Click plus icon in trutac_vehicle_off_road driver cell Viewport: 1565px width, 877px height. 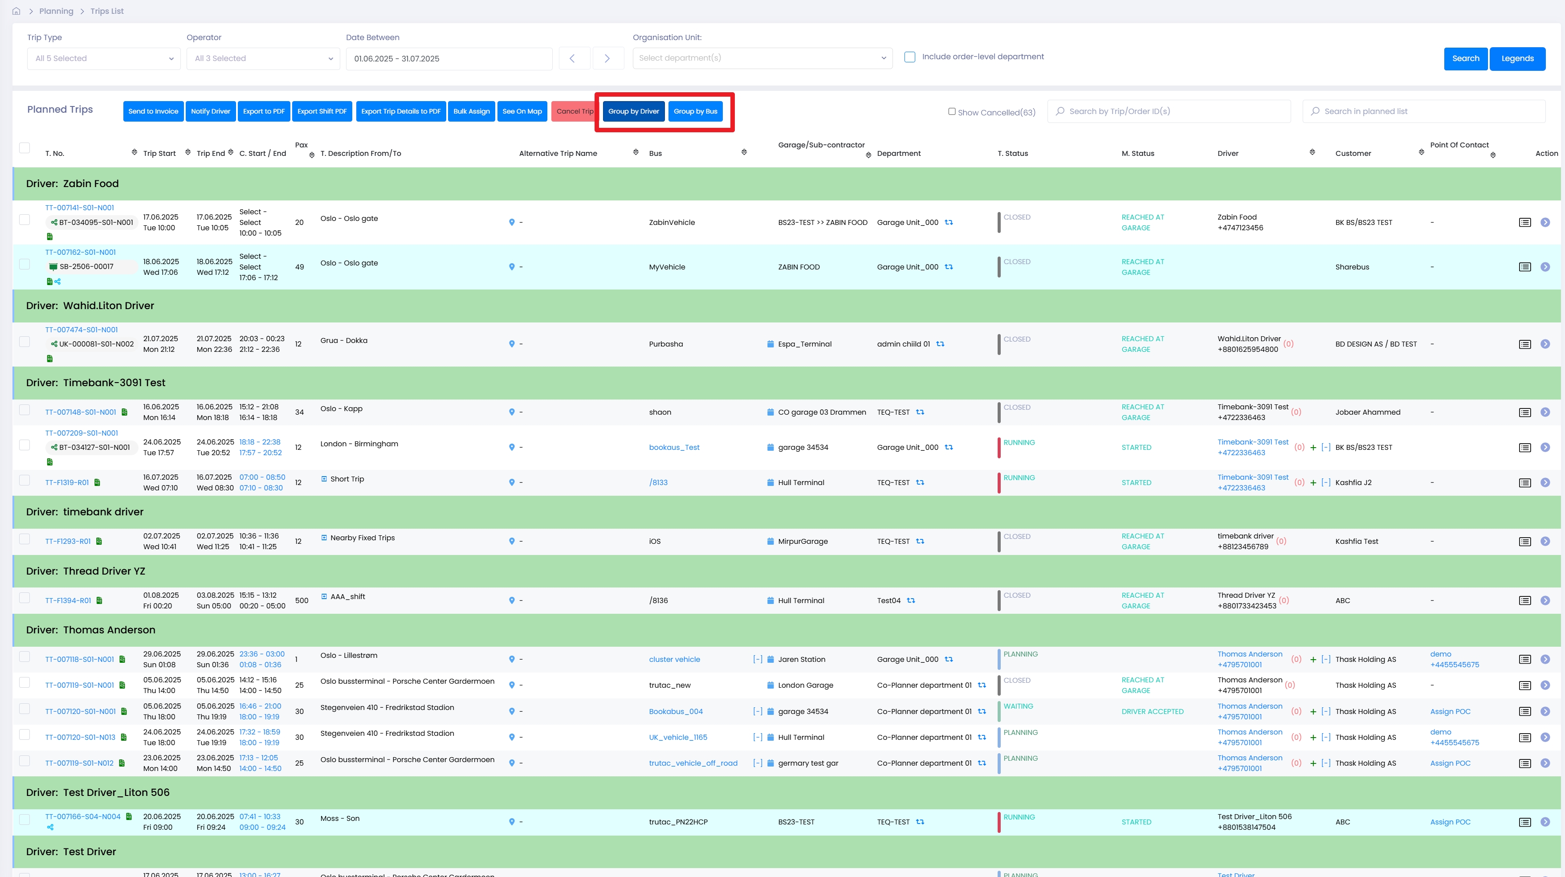1313,763
